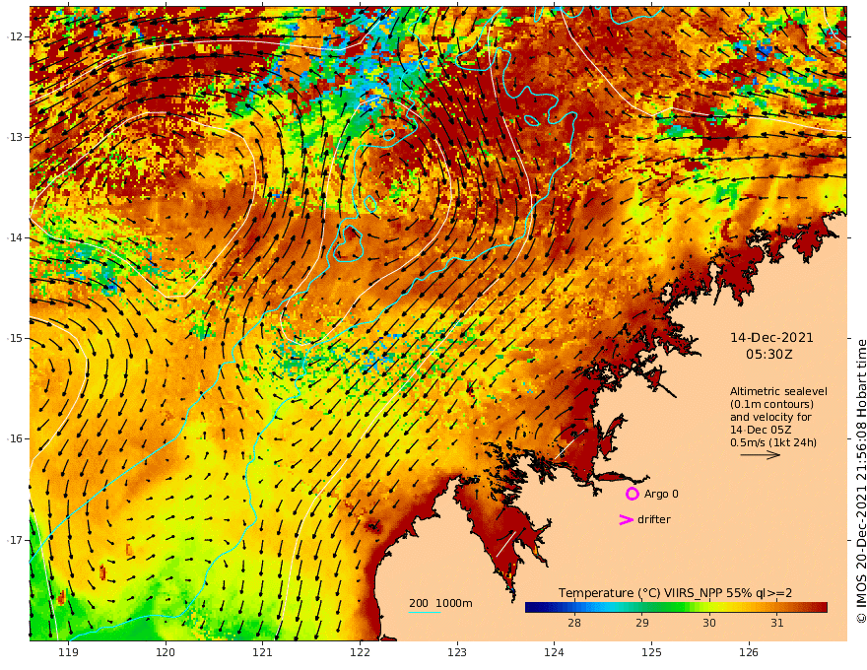Screen dimensions: 867x670
Task: Click longitude label 121 on bottom axis
Action: click(263, 652)
